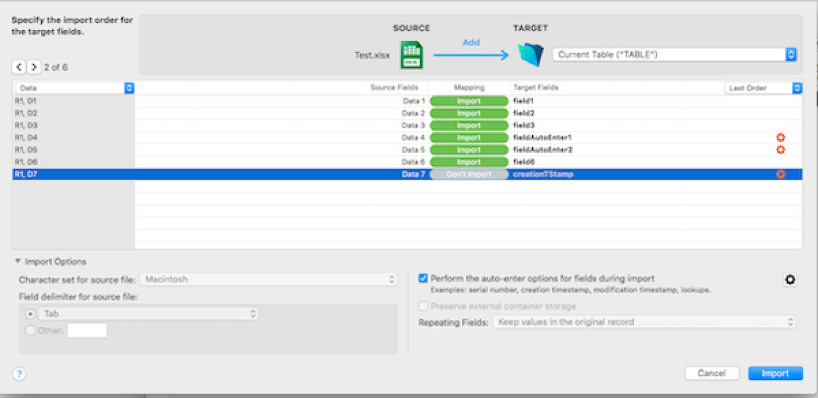The width and height of the screenshot is (818, 398).
Task: Click the Source Fields column header
Action: pos(394,88)
